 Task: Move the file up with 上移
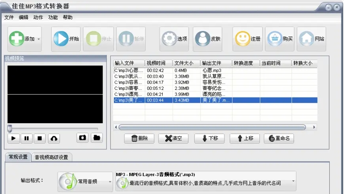245,138
